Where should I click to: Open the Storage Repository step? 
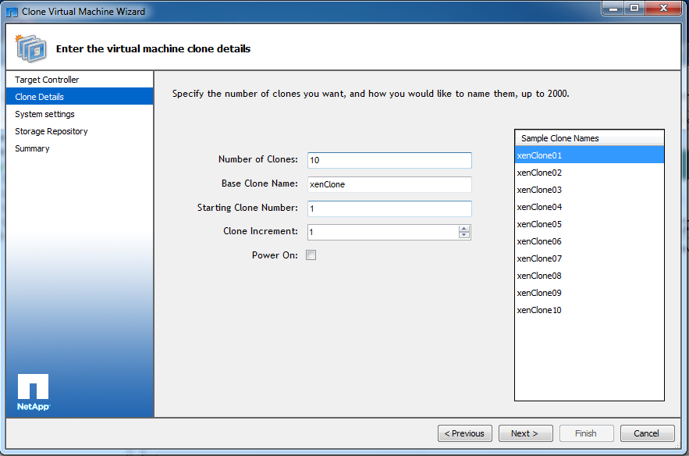(x=51, y=131)
